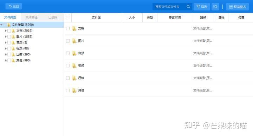Check the 图片 (1885) tree checkbox
Viewport: 253px width, 136px height.
click(9, 36)
